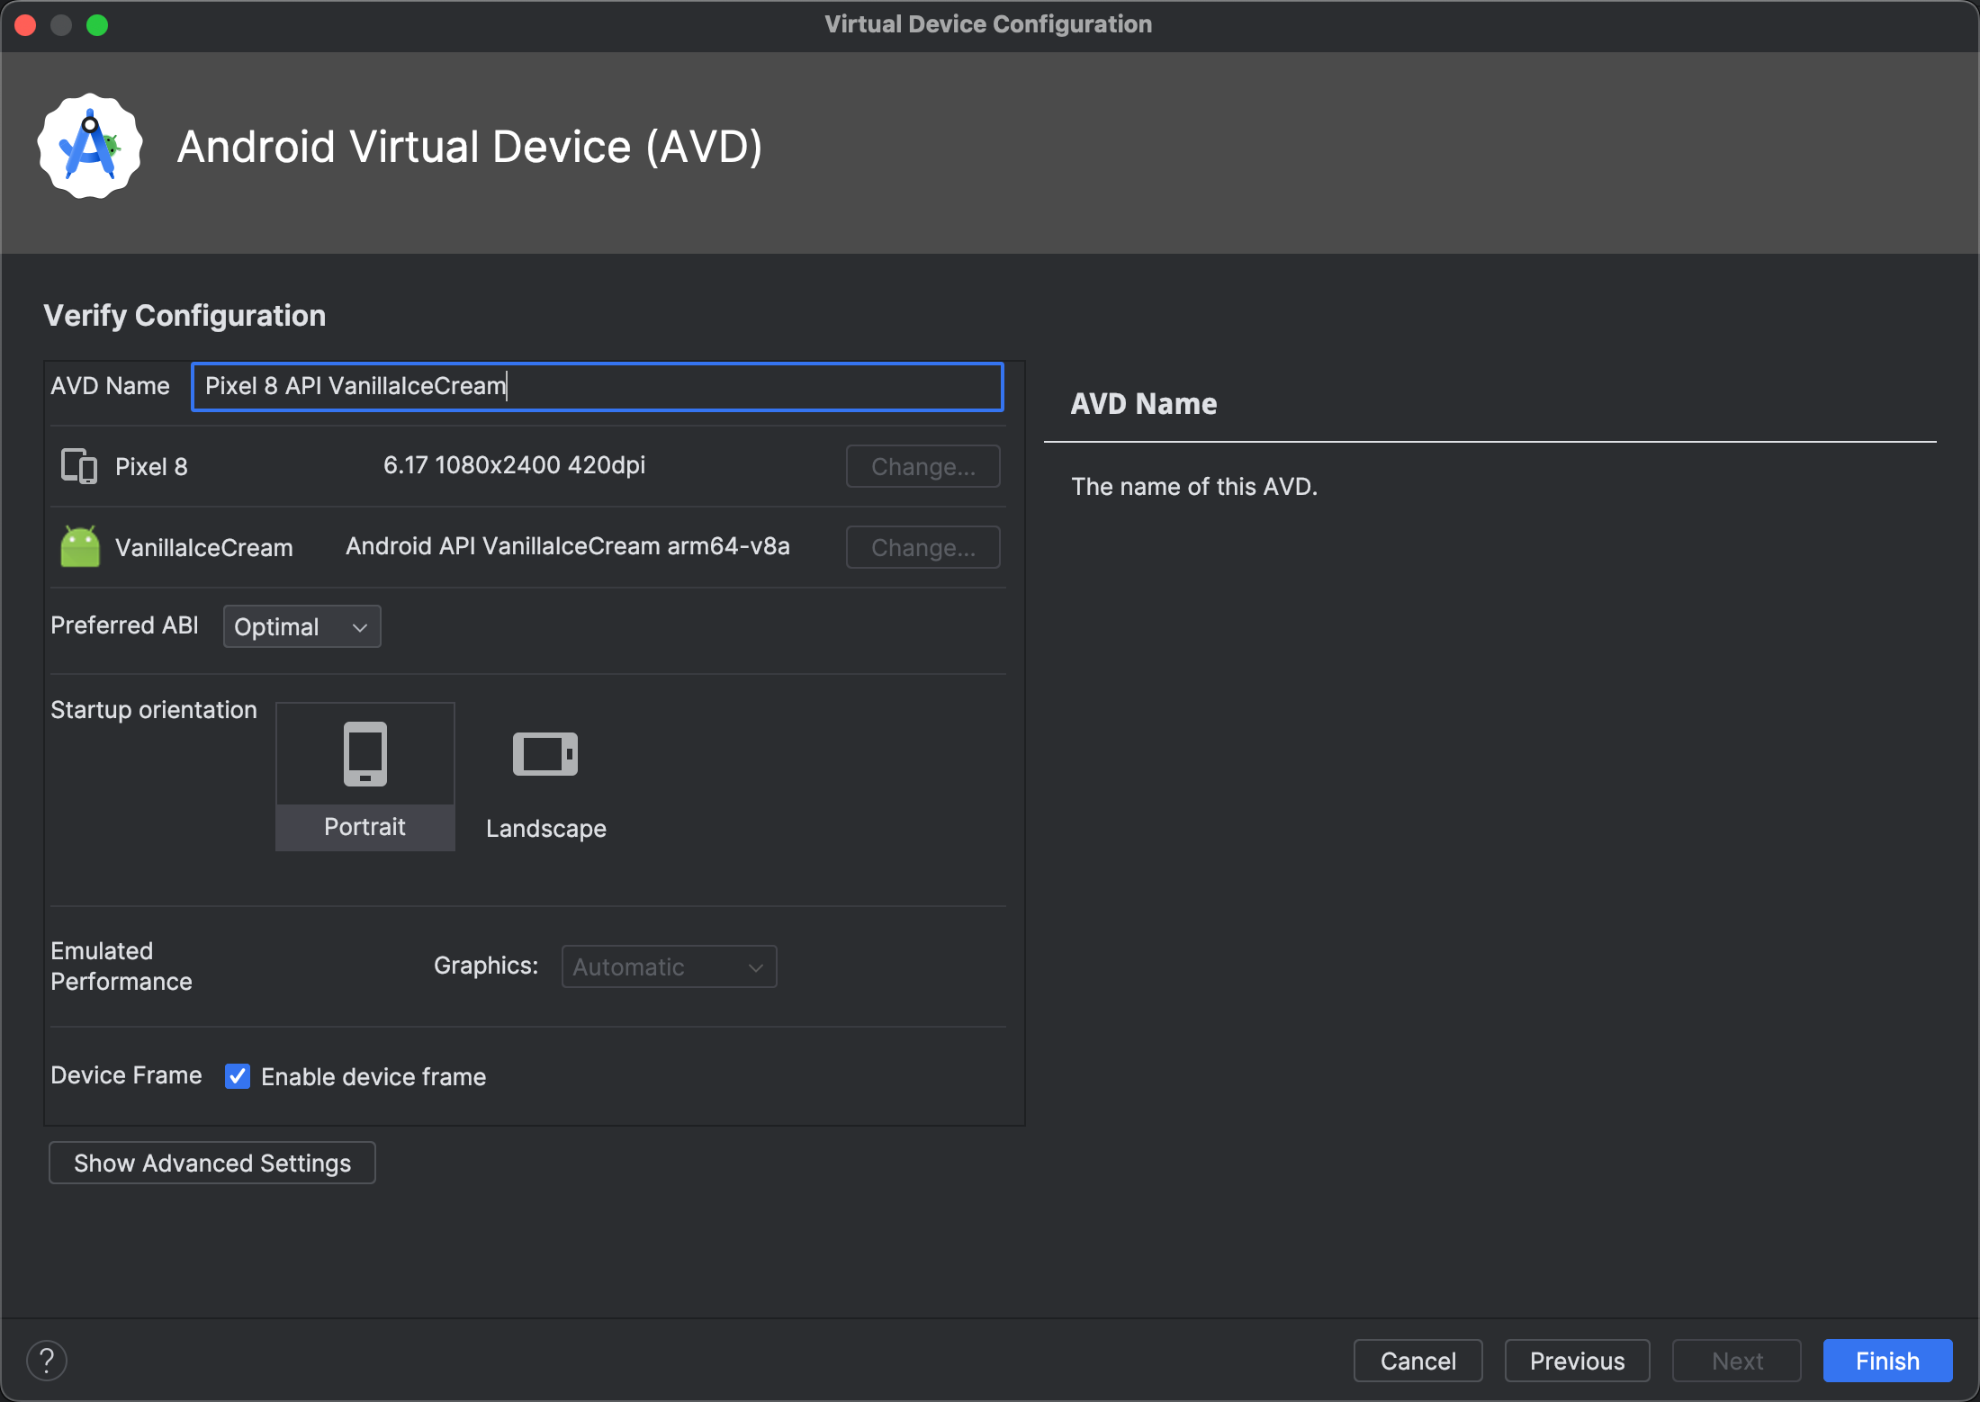Image resolution: width=1980 pixels, height=1402 pixels.
Task: Click Change button for VanillaIceCream system image
Action: pos(923,547)
